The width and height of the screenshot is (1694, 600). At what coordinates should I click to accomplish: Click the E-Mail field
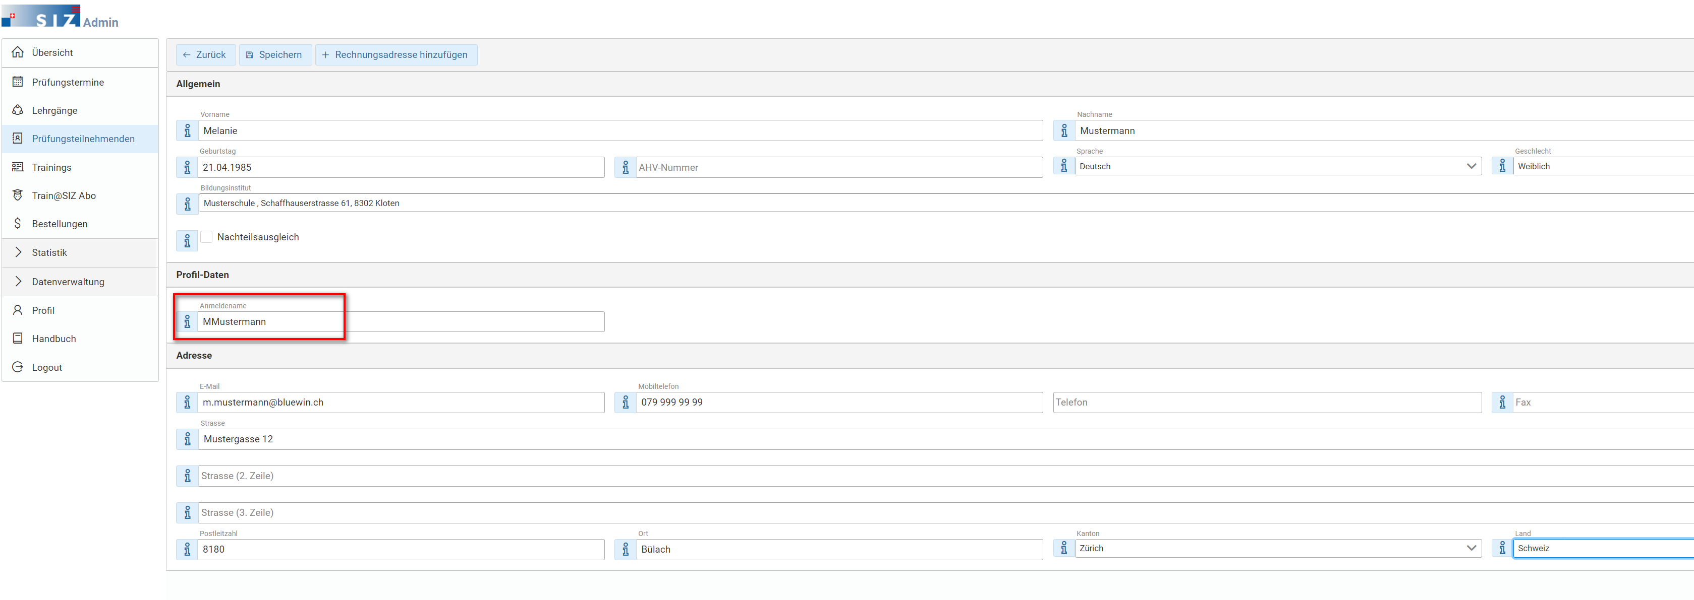[x=401, y=403]
